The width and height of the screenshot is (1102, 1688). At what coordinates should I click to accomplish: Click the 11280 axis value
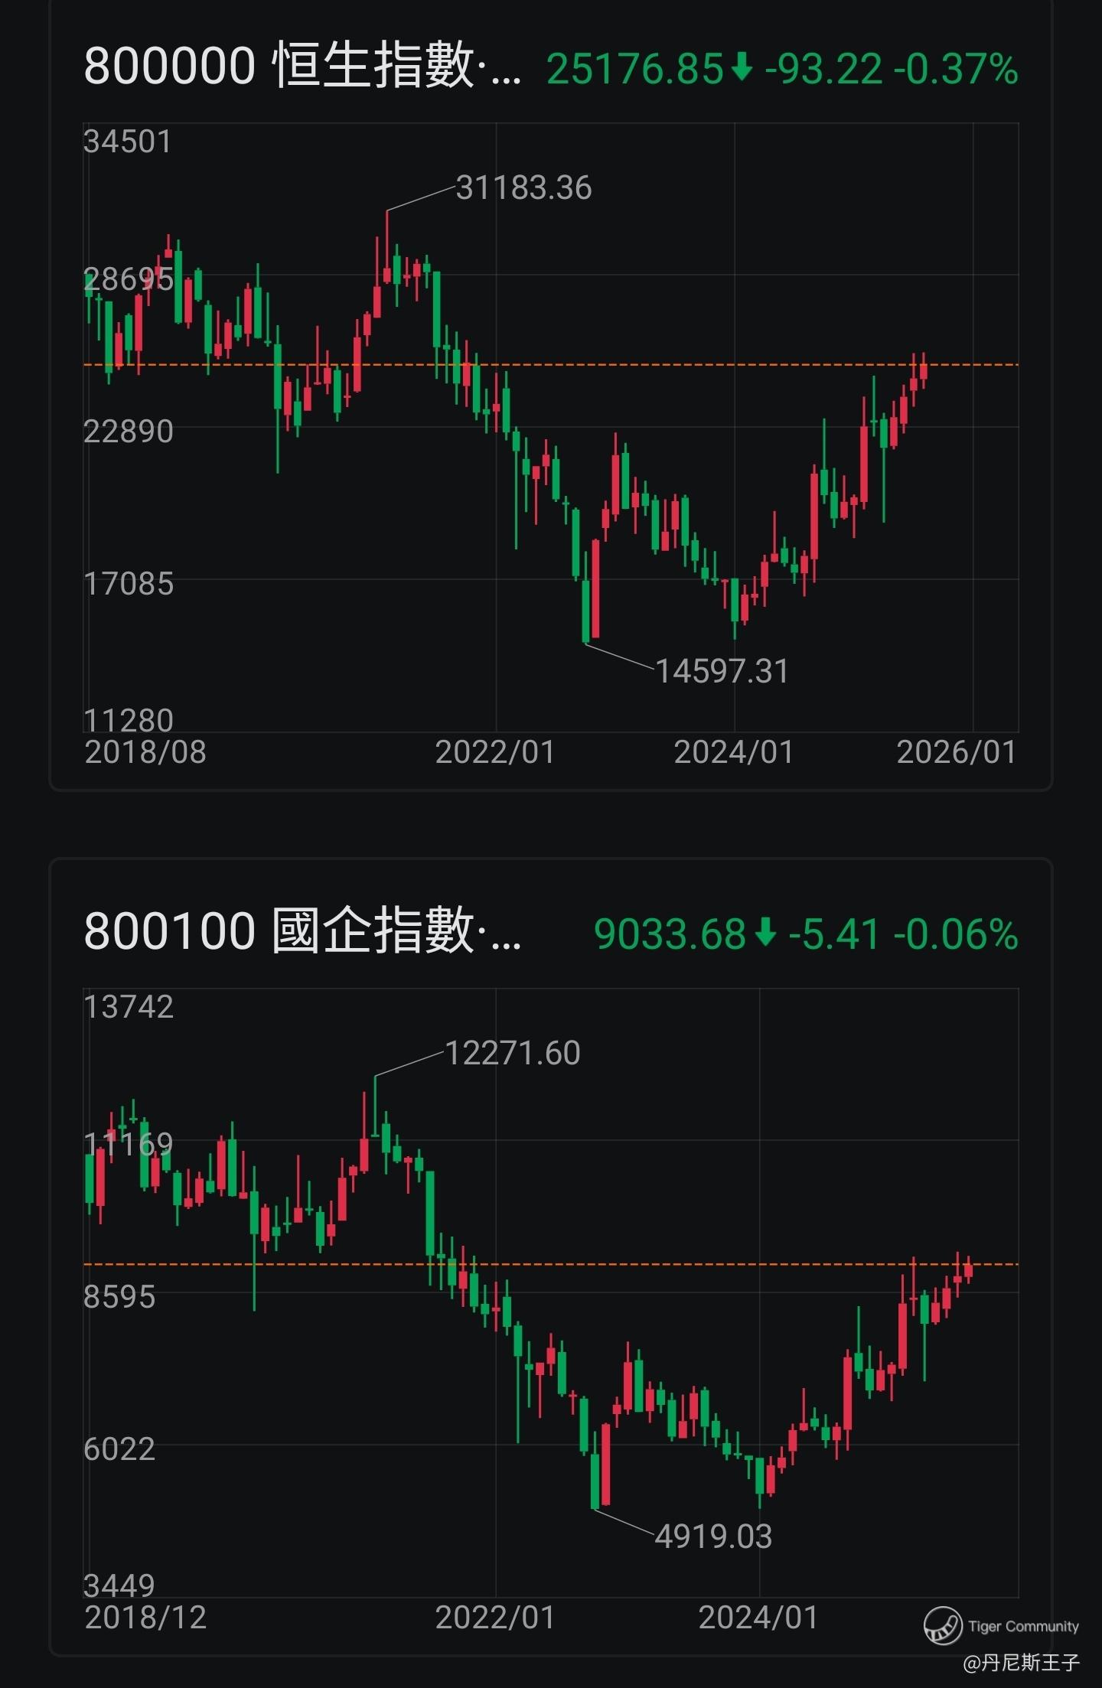coord(129,721)
